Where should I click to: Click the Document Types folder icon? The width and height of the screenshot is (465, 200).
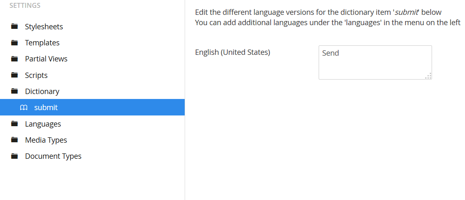click(14, 156)
